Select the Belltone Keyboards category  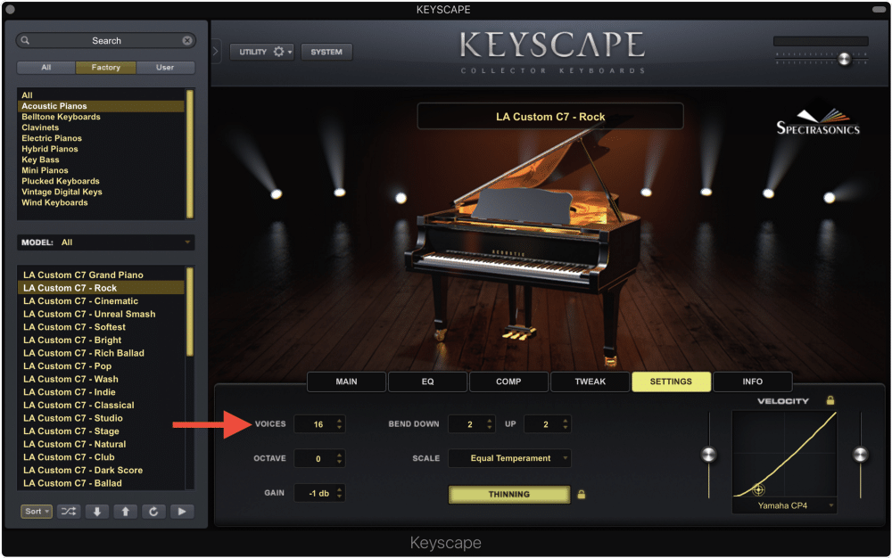pos(101,117)
